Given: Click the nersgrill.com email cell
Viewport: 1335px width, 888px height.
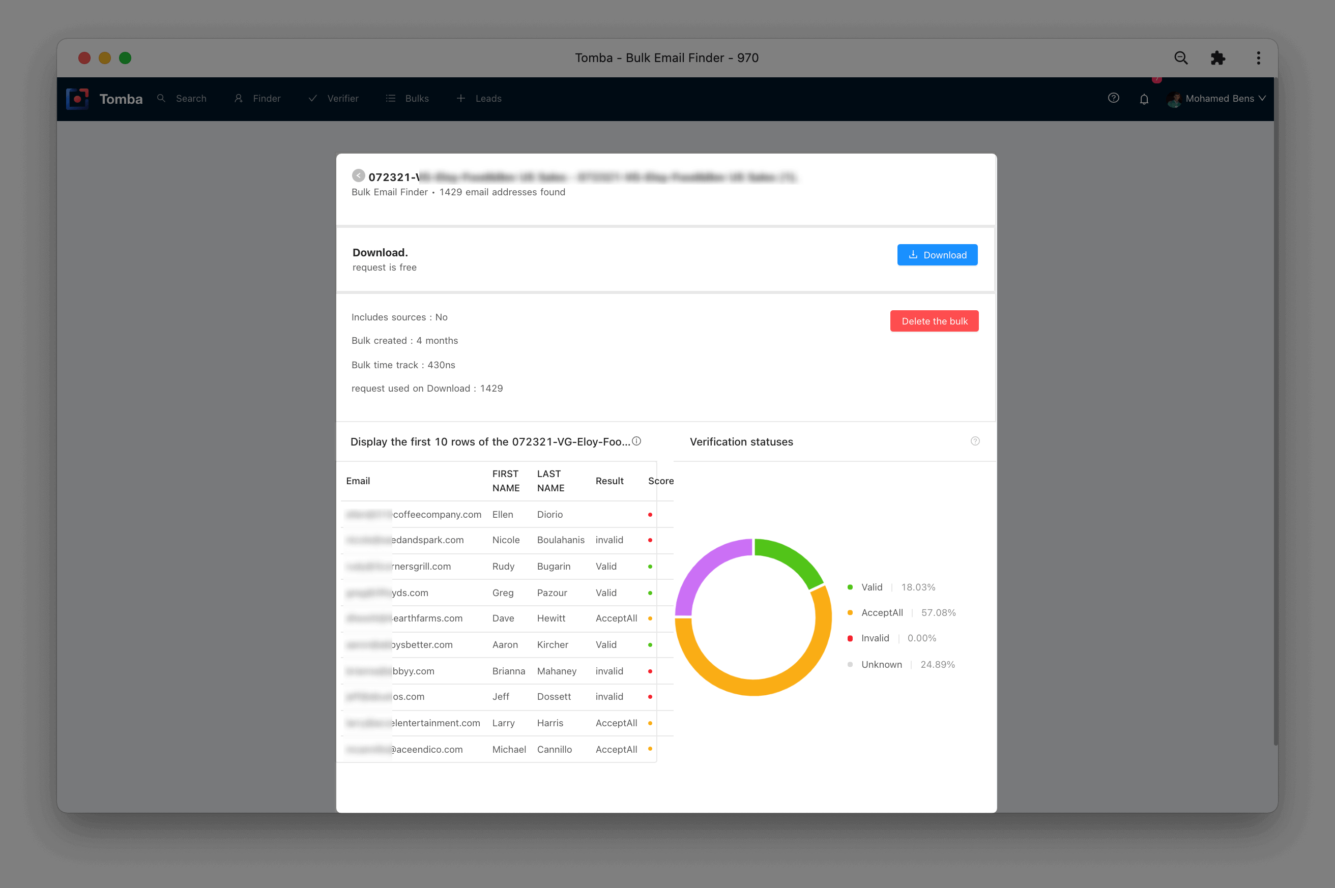Looking at the screenshot, I should tap(398, 567).
